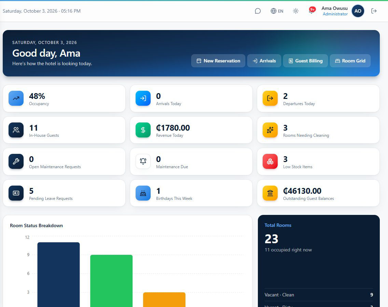The width and height of the screenshot is (388, 307).
Task: Click the Low Stock Items boxes icon
Action: click(270, 161)
